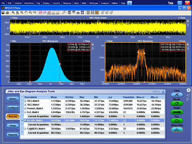Click the Std Dev column header

(x=70, y=97)
